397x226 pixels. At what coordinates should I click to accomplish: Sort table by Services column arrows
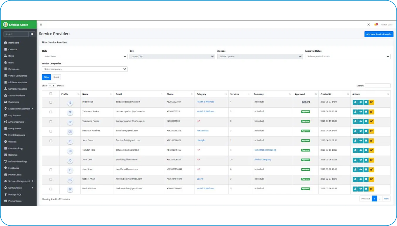click(249, 94)
